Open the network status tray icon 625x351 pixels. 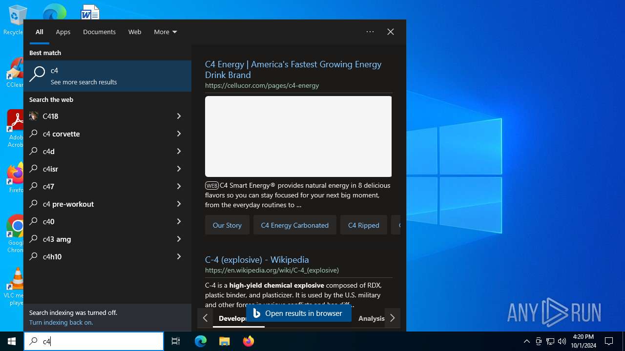[x=550, y=341]
